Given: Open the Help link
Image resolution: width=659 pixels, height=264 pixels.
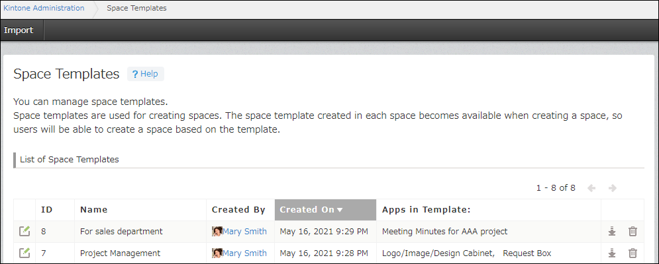Looking at the screenshot, I should (146, 74).
